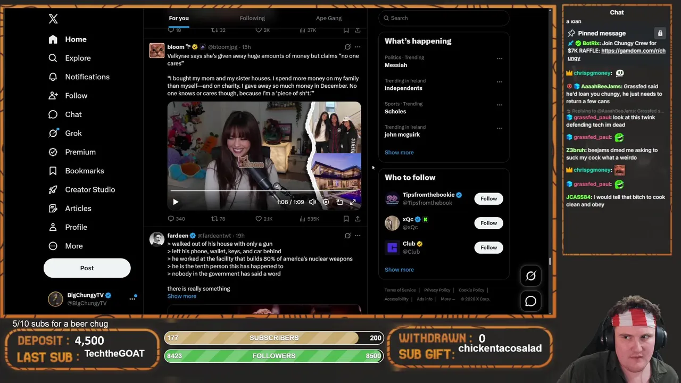
Task: Open Terms of Service link
Action: click(400, 290)
